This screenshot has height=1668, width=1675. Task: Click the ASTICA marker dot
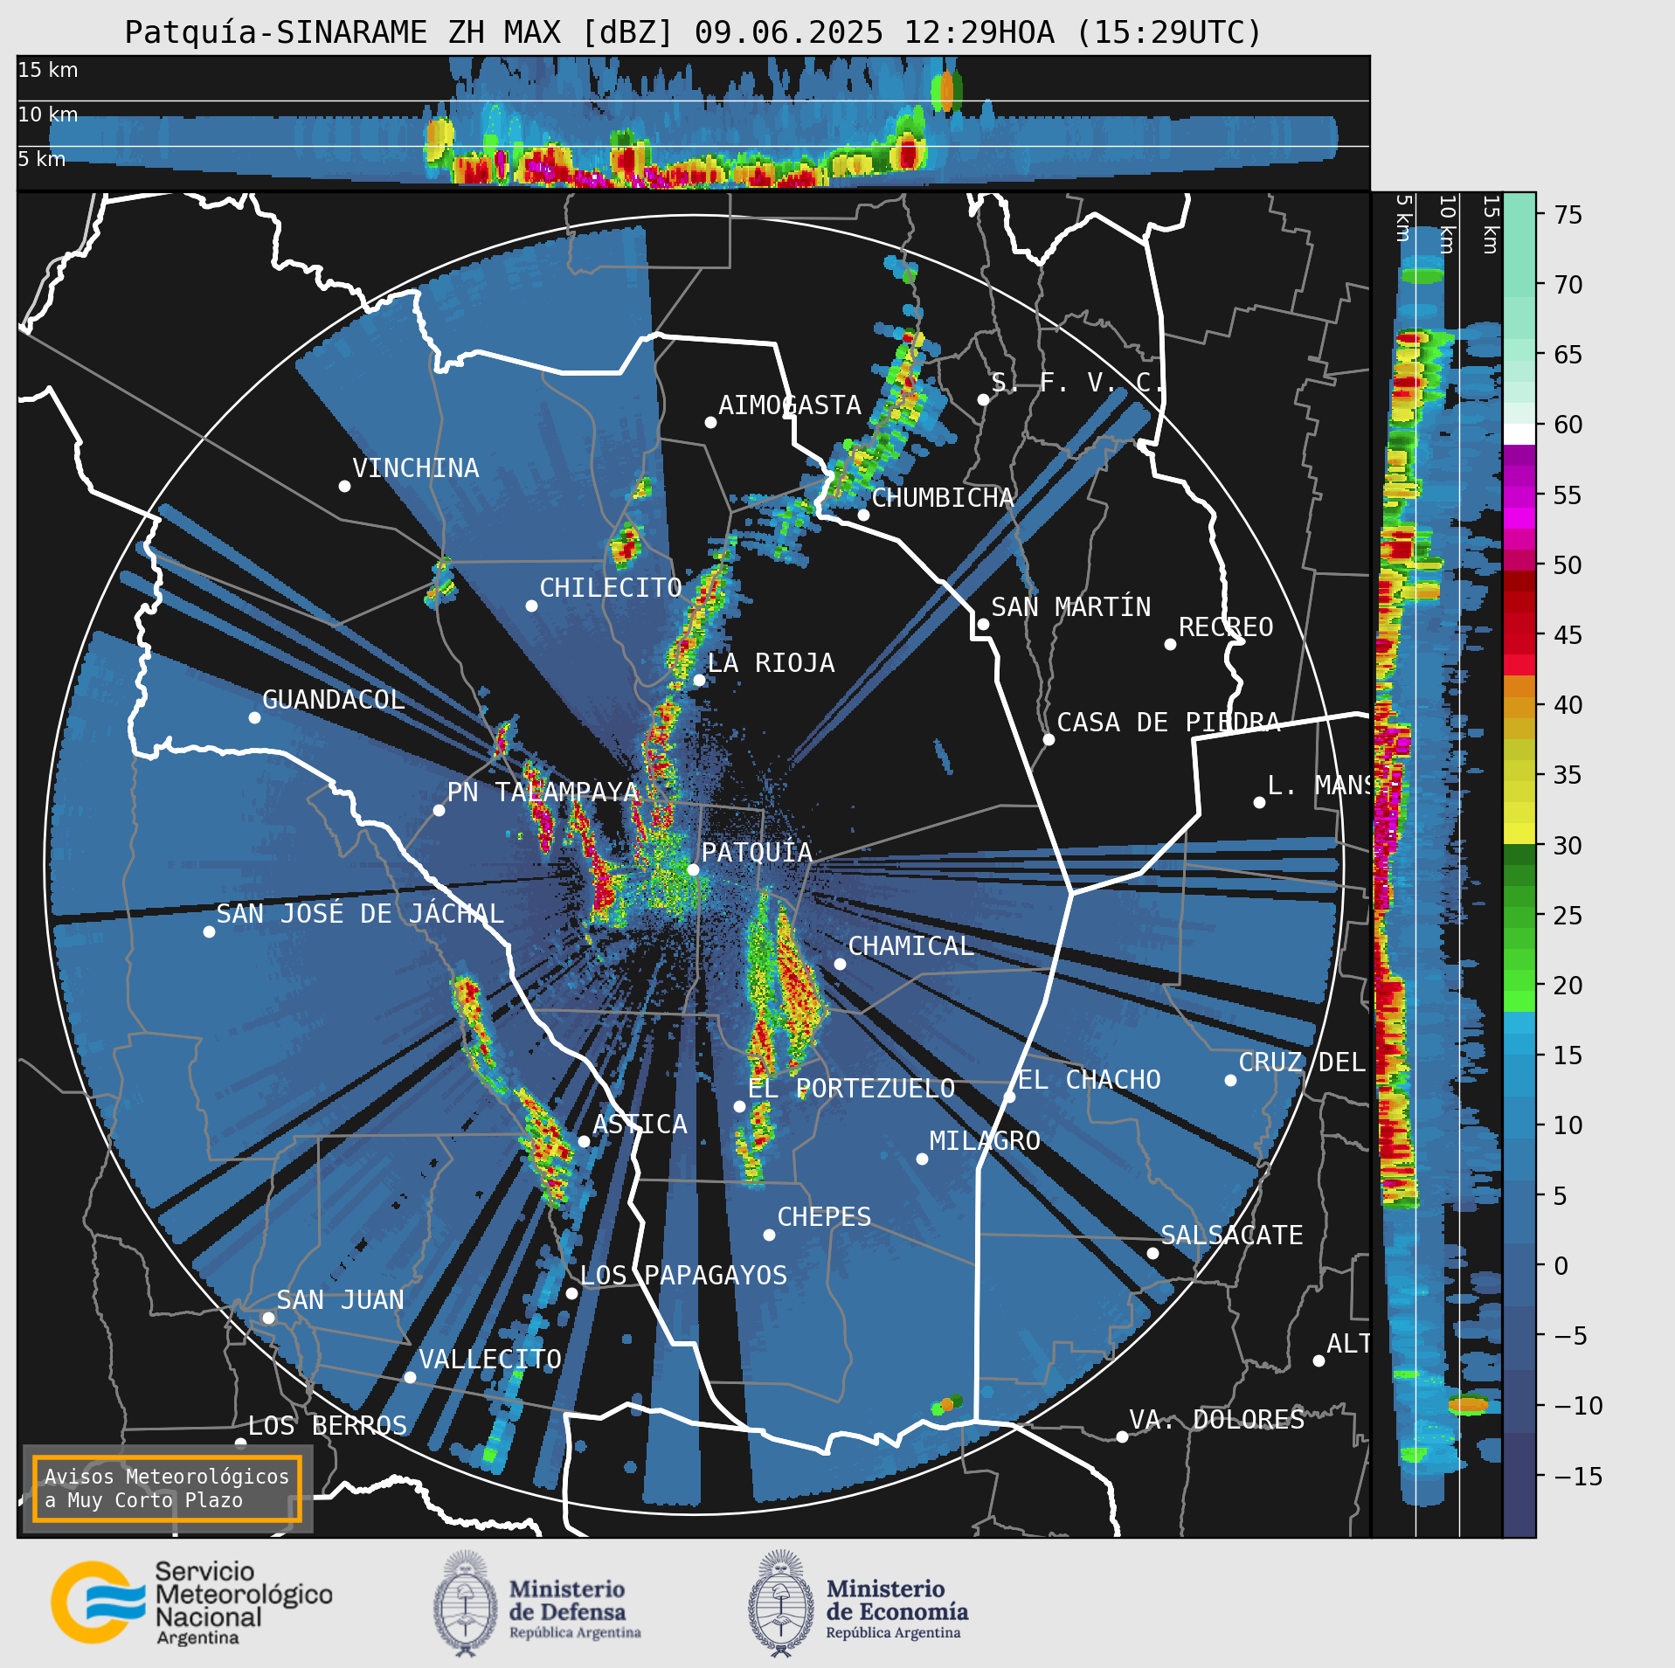584,1141
